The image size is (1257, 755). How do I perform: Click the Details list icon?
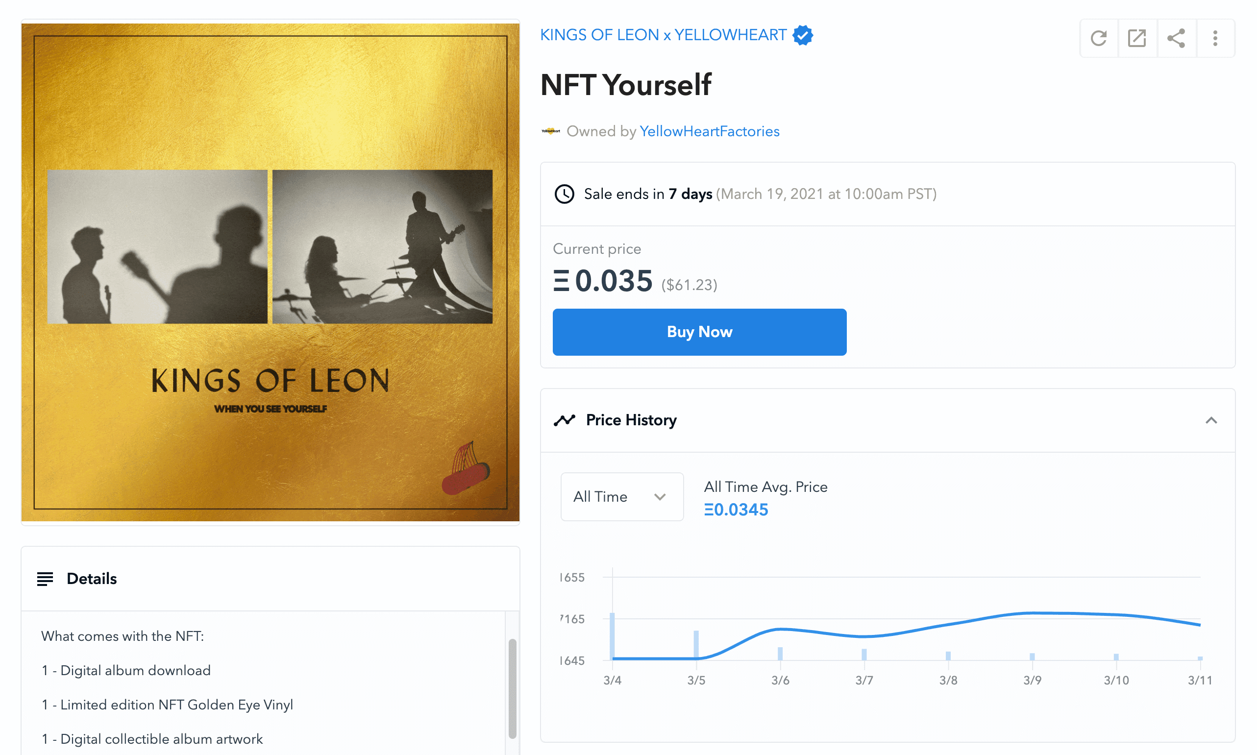click(45, 579)
